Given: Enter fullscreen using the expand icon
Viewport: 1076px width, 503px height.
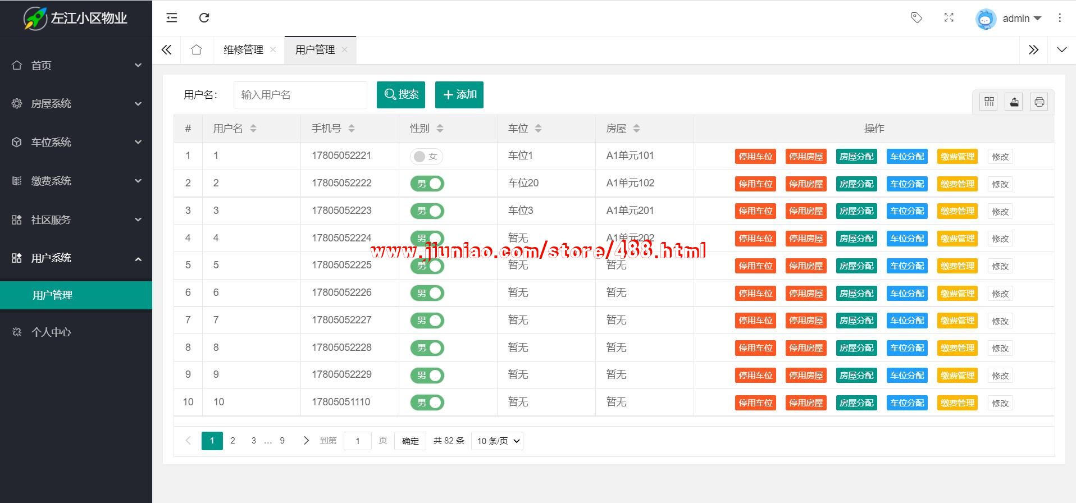Looking at the screenshot, I should [x=949, y=18].
